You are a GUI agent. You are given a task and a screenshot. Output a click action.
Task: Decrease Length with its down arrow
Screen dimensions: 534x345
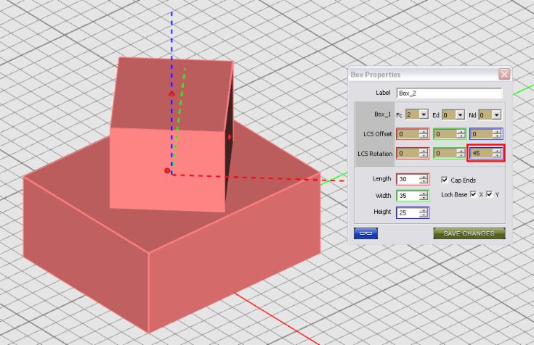424,181
